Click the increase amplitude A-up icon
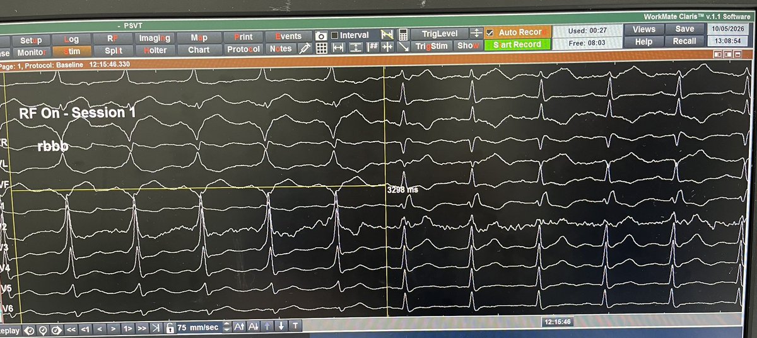This screenshot has width=757, height=338. 239,326
